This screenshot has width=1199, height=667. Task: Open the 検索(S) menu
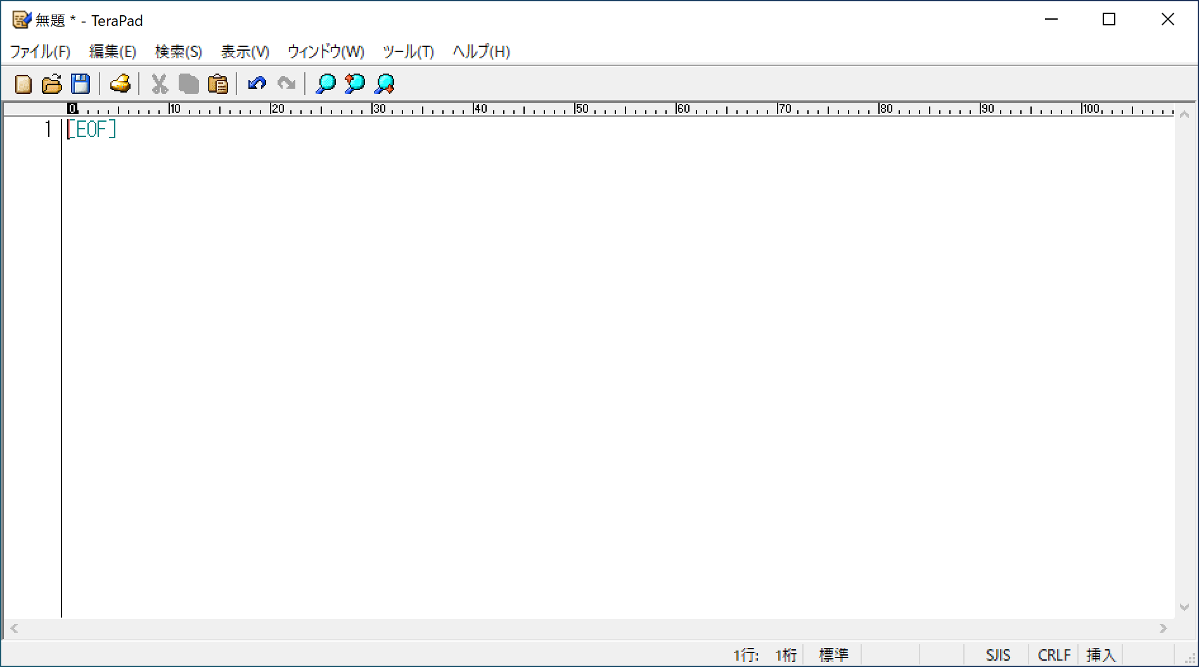tap(179, 51)
